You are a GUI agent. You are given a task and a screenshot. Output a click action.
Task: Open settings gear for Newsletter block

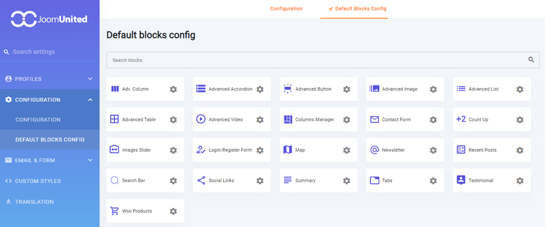coord(433,150)
